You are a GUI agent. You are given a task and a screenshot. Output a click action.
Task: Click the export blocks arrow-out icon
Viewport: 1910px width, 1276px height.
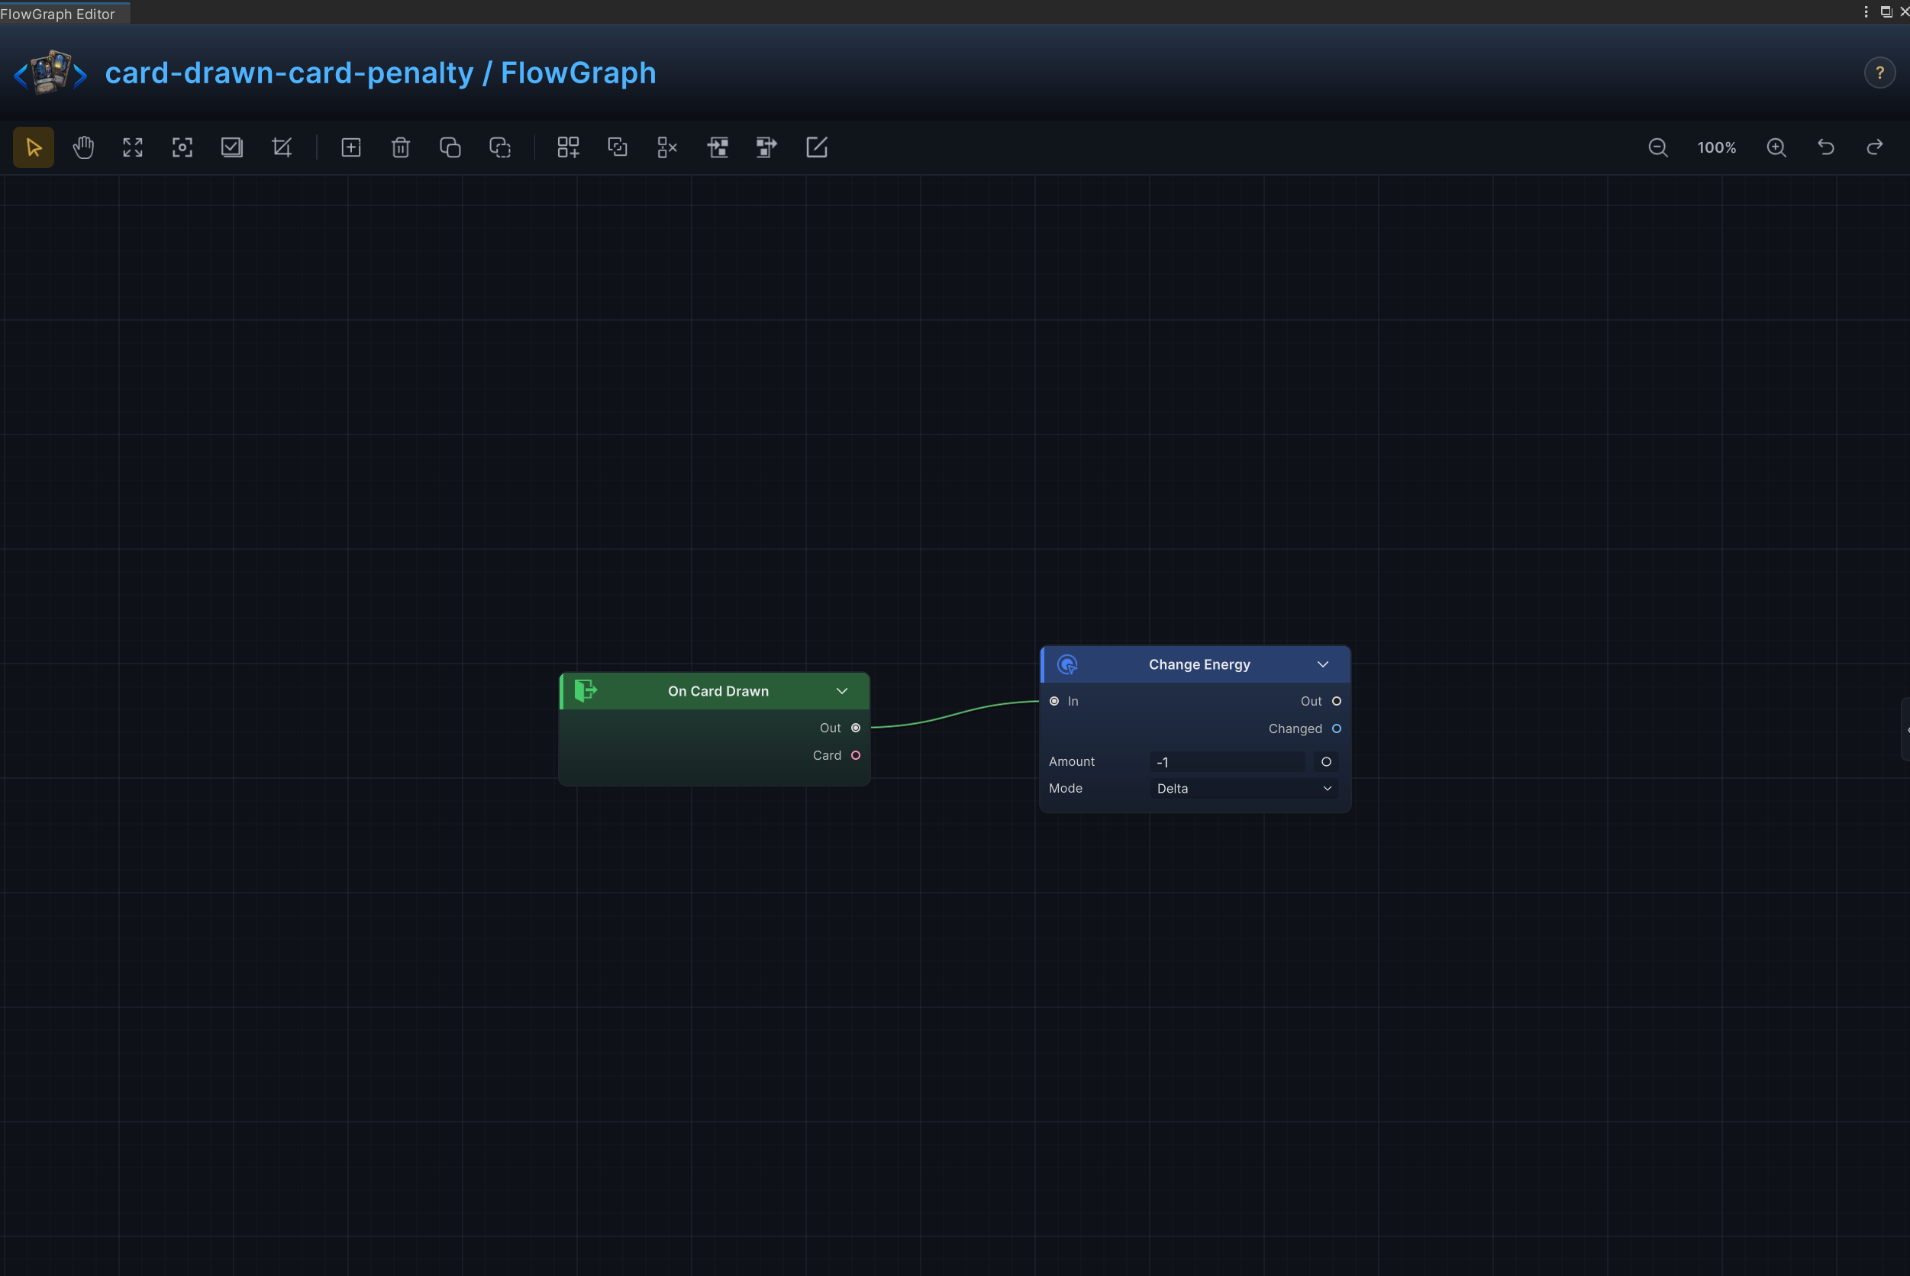click(766, 147)
